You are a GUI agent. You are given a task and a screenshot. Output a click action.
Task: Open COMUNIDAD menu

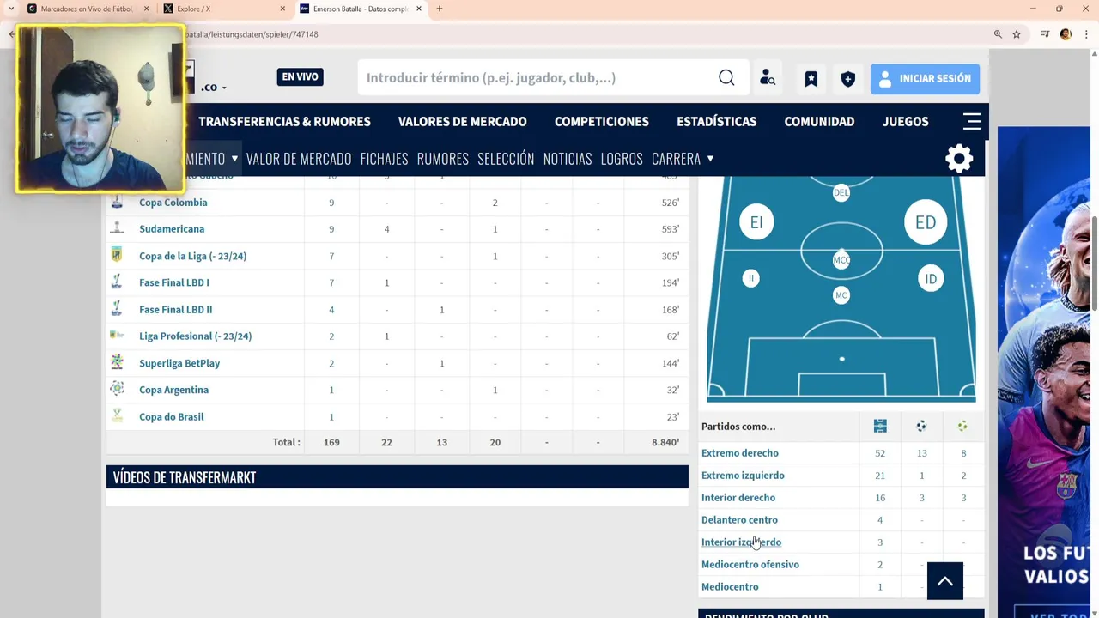pos(819,121)
